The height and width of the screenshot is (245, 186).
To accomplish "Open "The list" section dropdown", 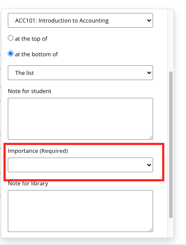I will pyautogui.click(x=80, y=73).
